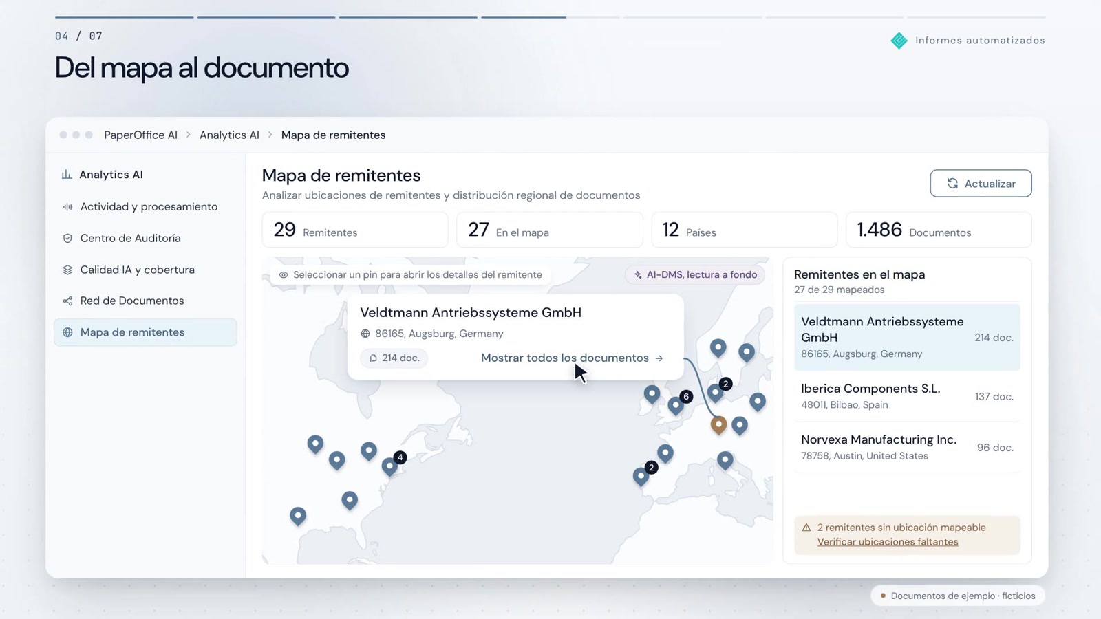This screenshot has height=619, width=1101.
Task: Click the Mapa de remitentes breadcrumb
Action: click(x=333, y=135)
